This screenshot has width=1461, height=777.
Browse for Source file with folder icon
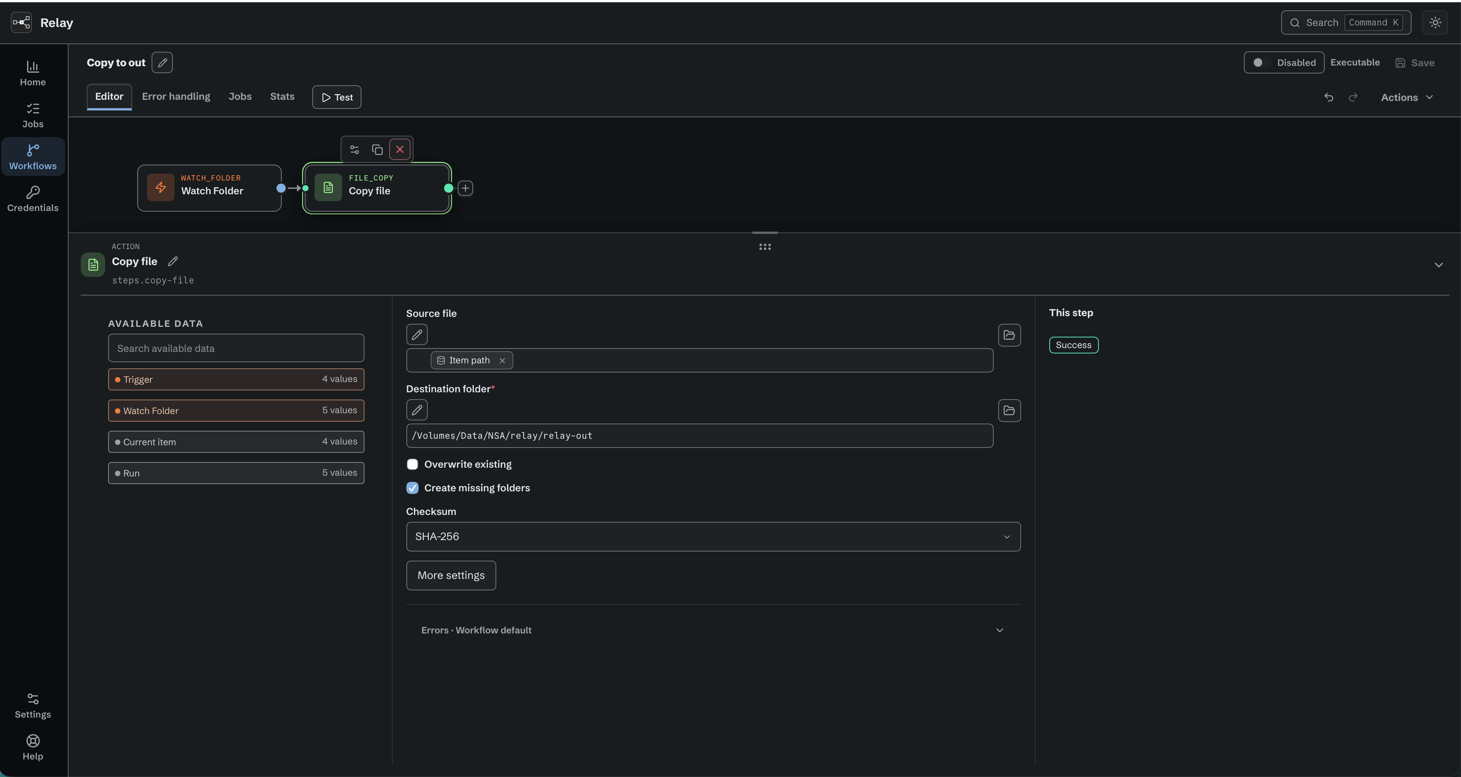1009,335
